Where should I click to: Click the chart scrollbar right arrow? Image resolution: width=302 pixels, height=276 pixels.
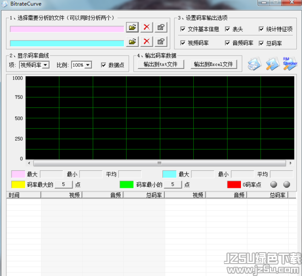pos(291,163)
